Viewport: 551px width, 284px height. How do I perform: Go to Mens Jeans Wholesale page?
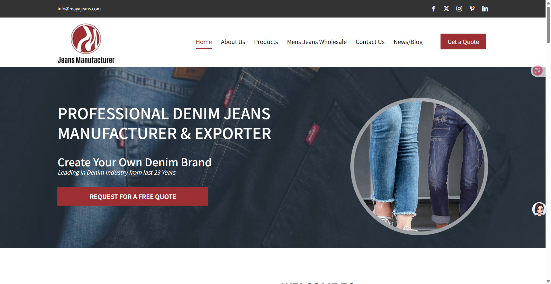[x=317, y=42]
